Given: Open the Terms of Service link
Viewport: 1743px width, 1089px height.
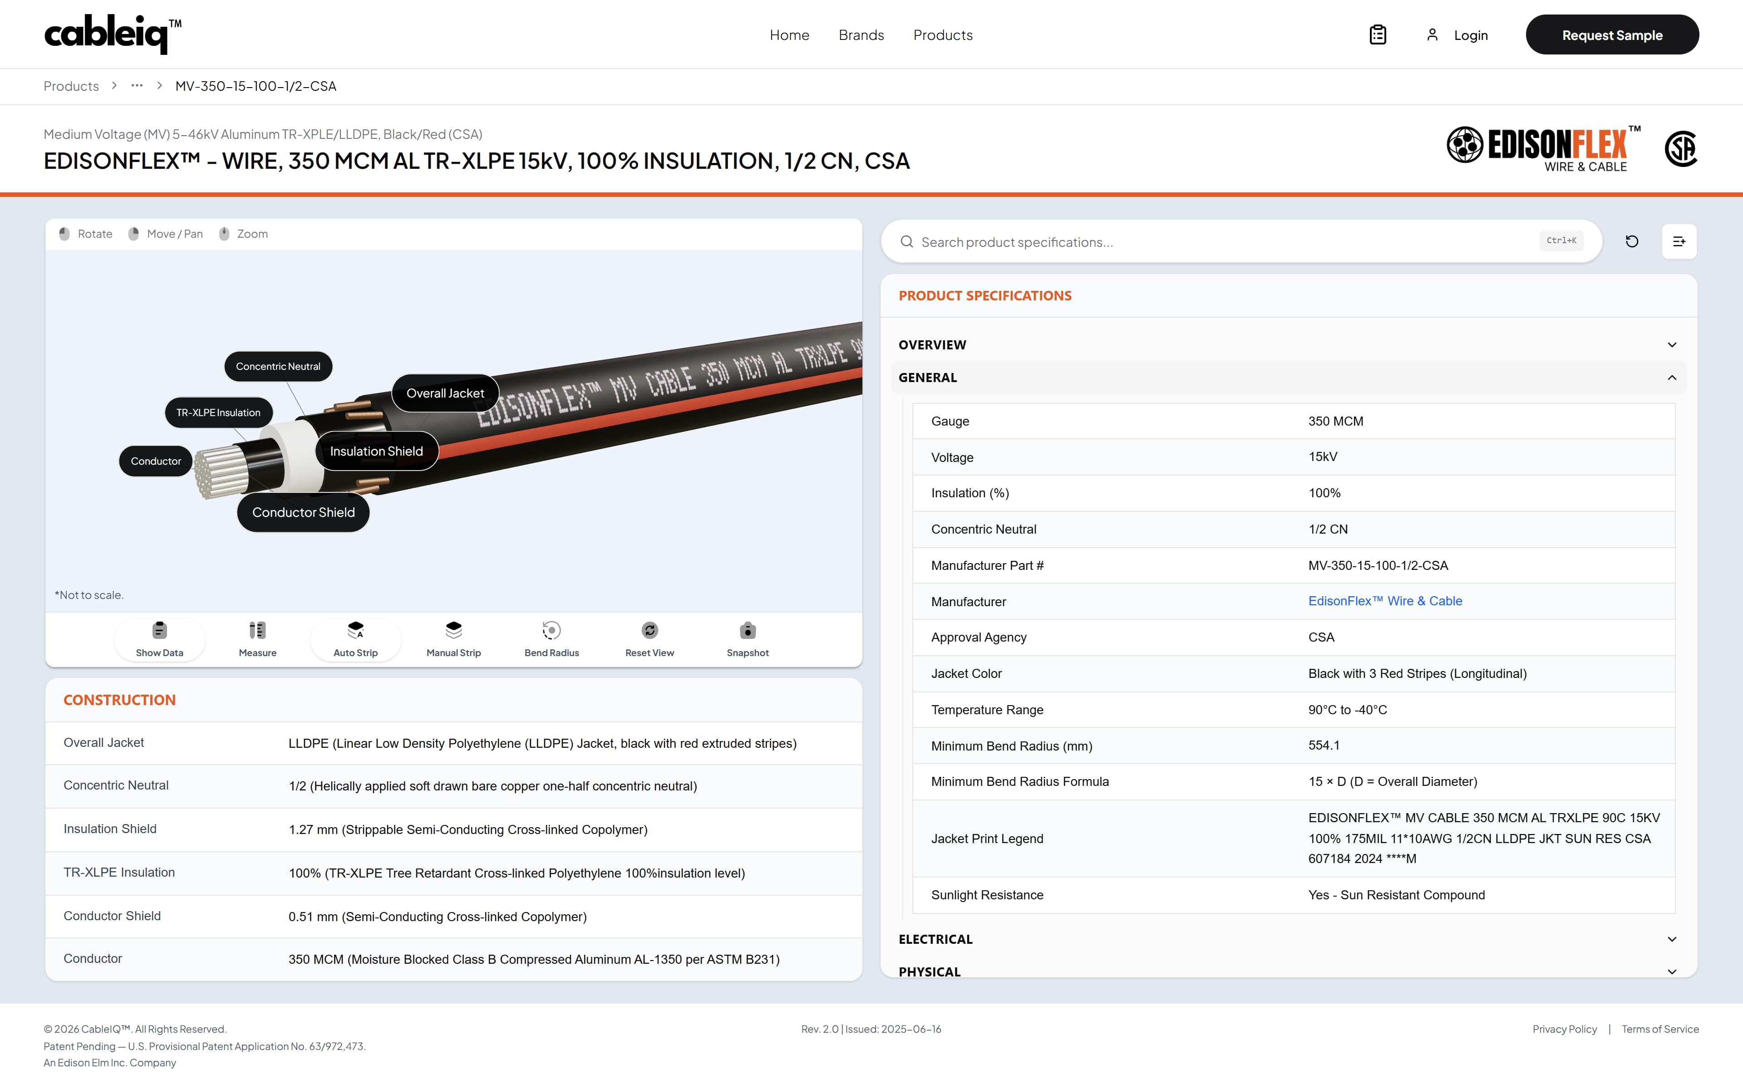Looking at the screenshot, I should click(1660, 1029).
